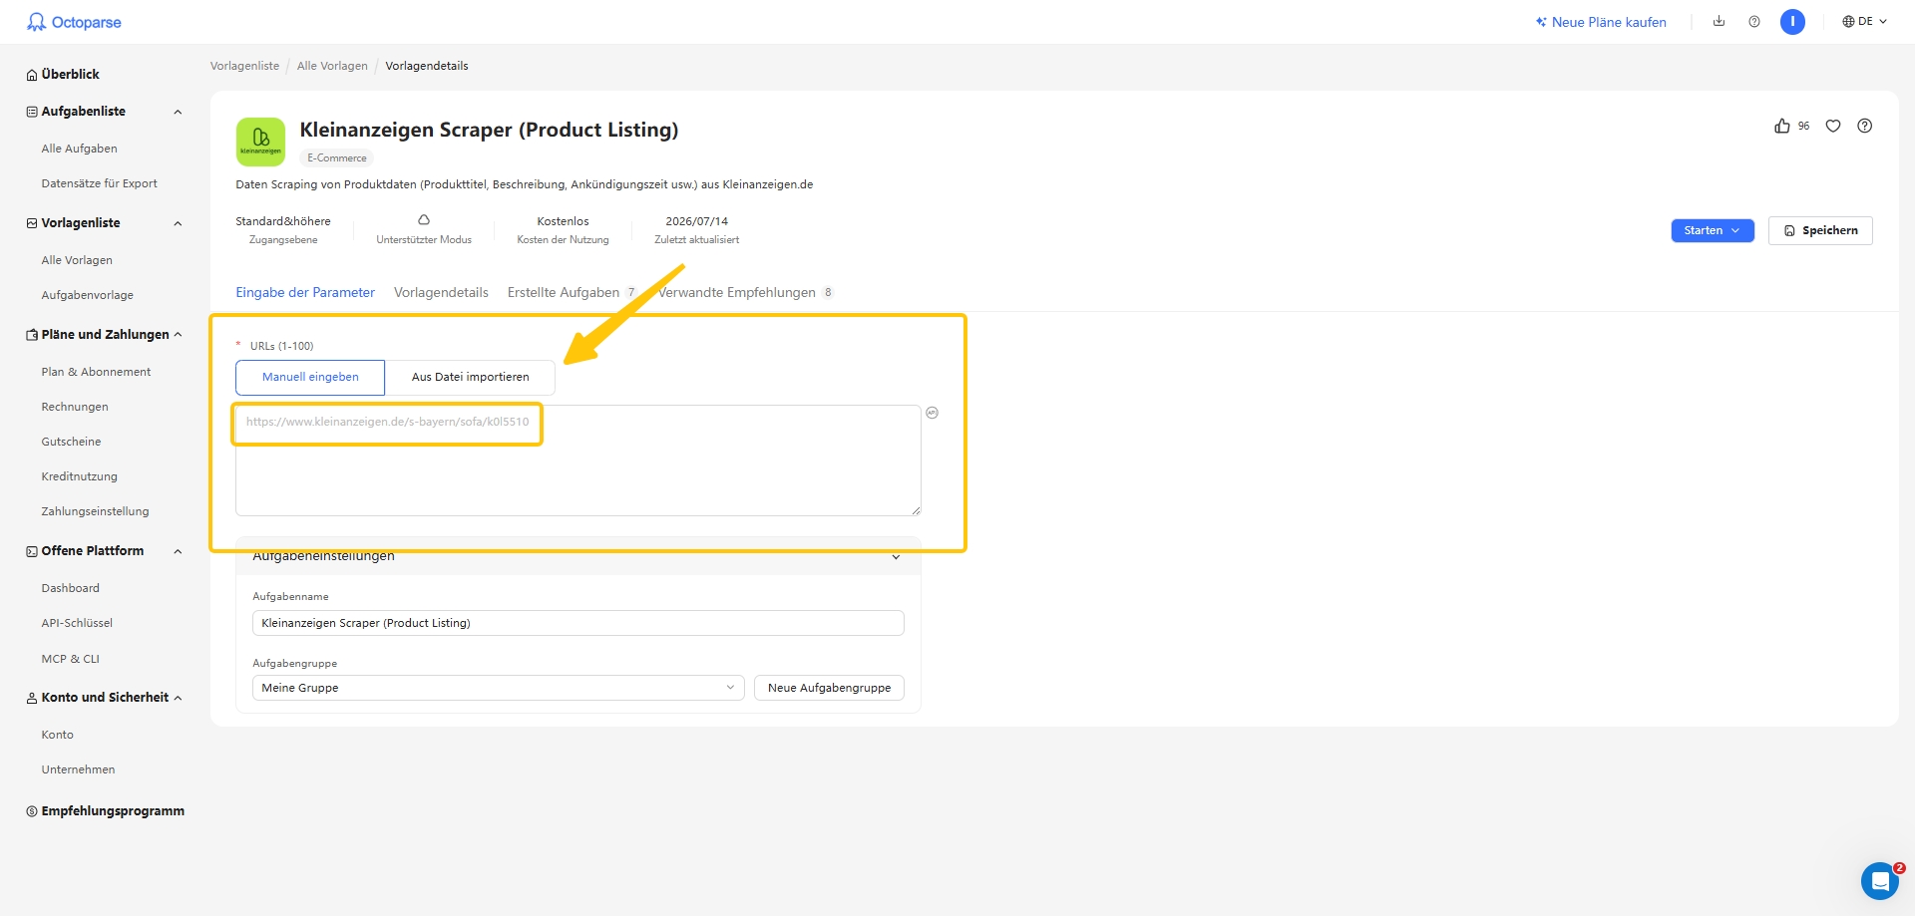
Task: Collapse Konto und Sicherheit section
Action: (178, 698)
